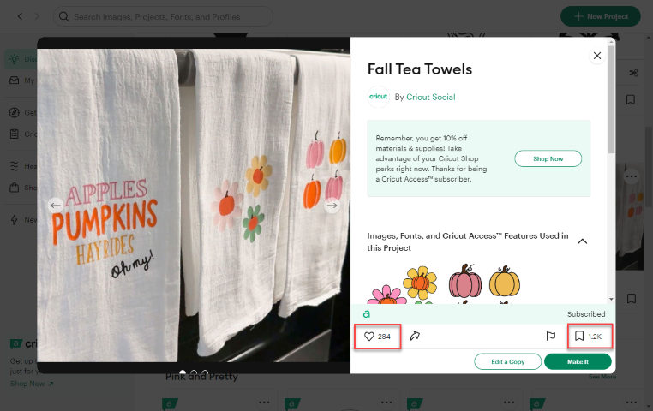Select the pink pumpkin image thumbnail
653x411 pixels.
click(x=465, y=282)
